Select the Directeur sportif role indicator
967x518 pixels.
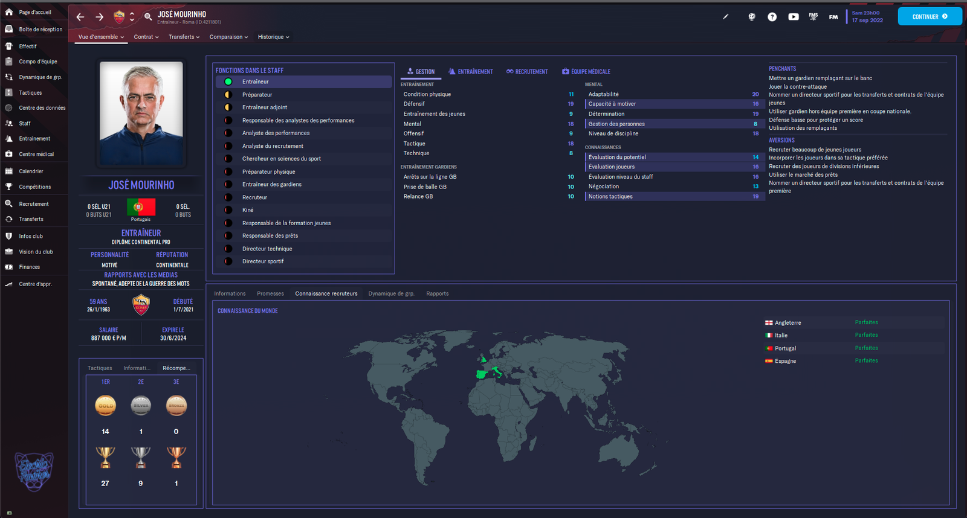coord(228,261)
